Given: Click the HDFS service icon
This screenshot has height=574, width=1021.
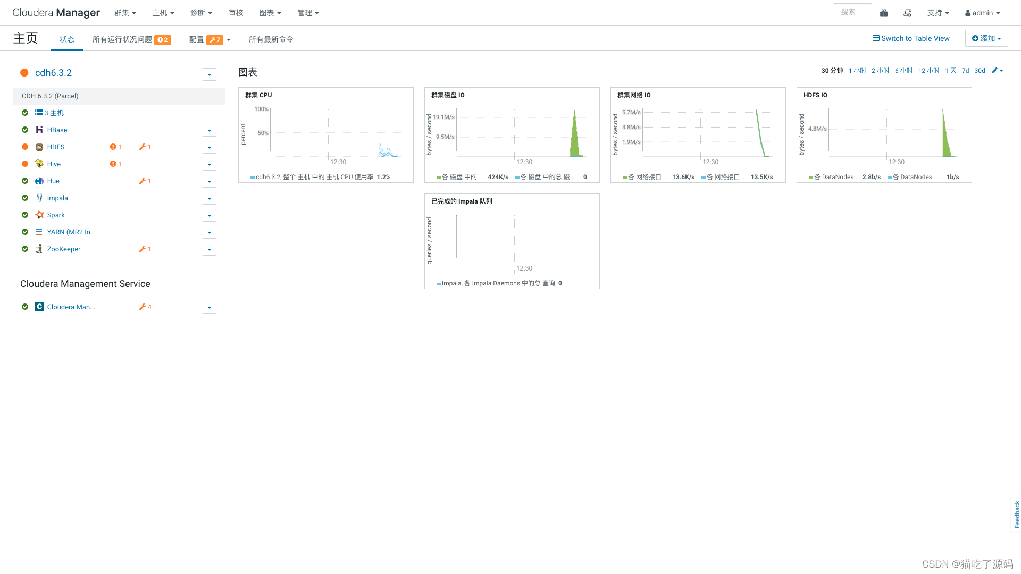Looking at the screenshot, I should pos(39,147).
